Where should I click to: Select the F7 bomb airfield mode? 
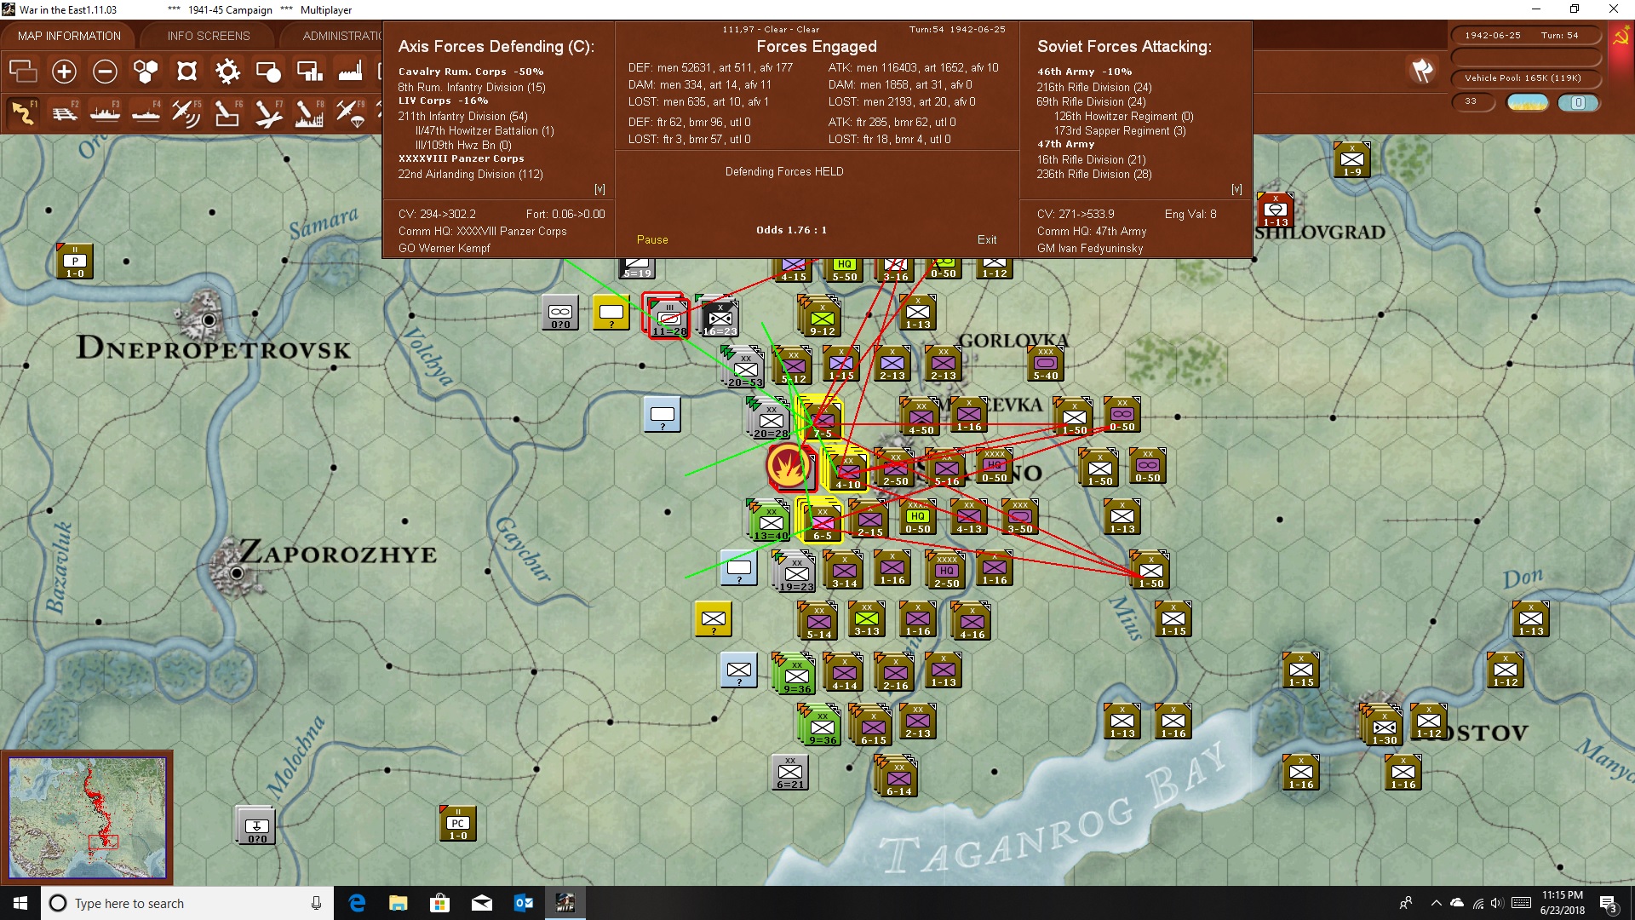click(x=268, y=112)
